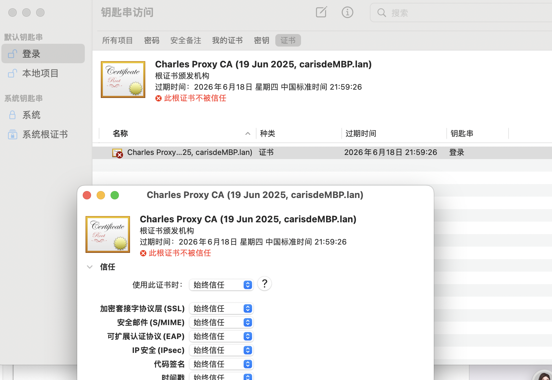This screenshot has height=380, width=552.
Task: Switch to the 所有项目 tab
Action: click(117, 40)
